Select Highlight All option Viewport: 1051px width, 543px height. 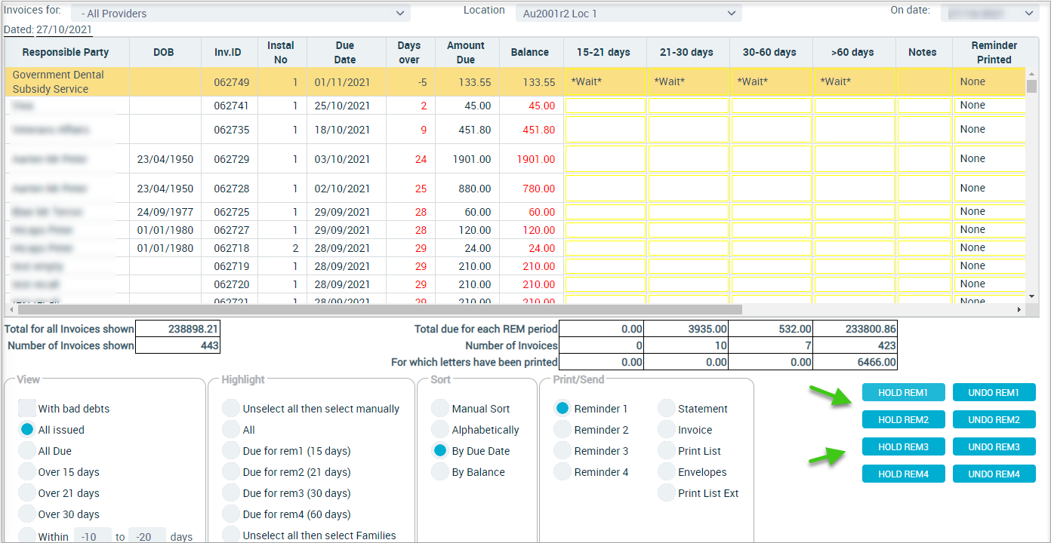[231, 430]
